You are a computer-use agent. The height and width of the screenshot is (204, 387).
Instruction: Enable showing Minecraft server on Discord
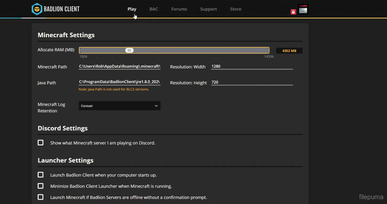(40, 142)
